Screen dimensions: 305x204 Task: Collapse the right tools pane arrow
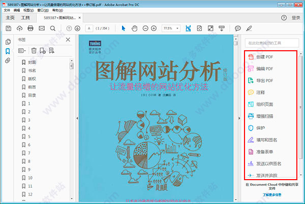click(x=239, y=118)
